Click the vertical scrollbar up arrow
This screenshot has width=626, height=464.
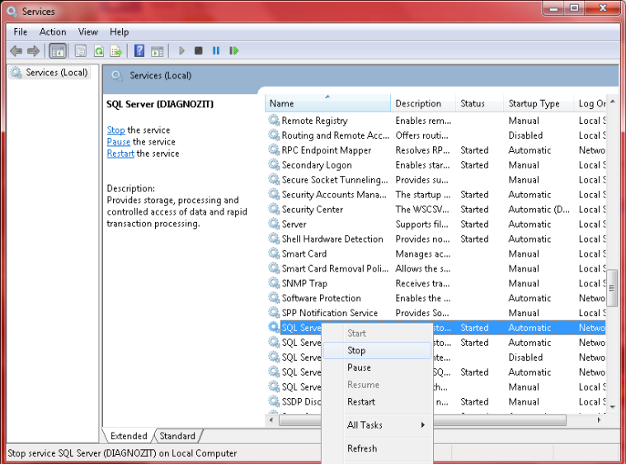pyautogui.click(x=613, y=102)
